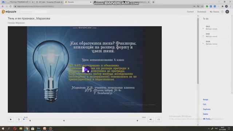Open the Bandicam recorder taskbar icon

point(51,128)
